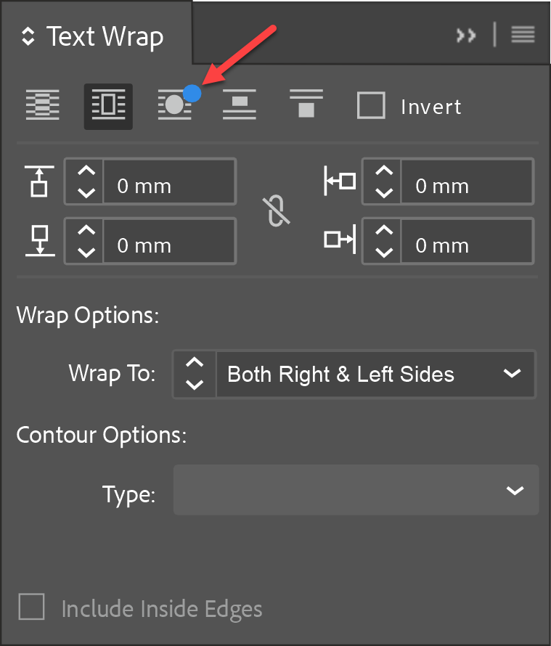Collapse the panel with double-arrow icon
The image size is (551, 646).
pos(466,35)
